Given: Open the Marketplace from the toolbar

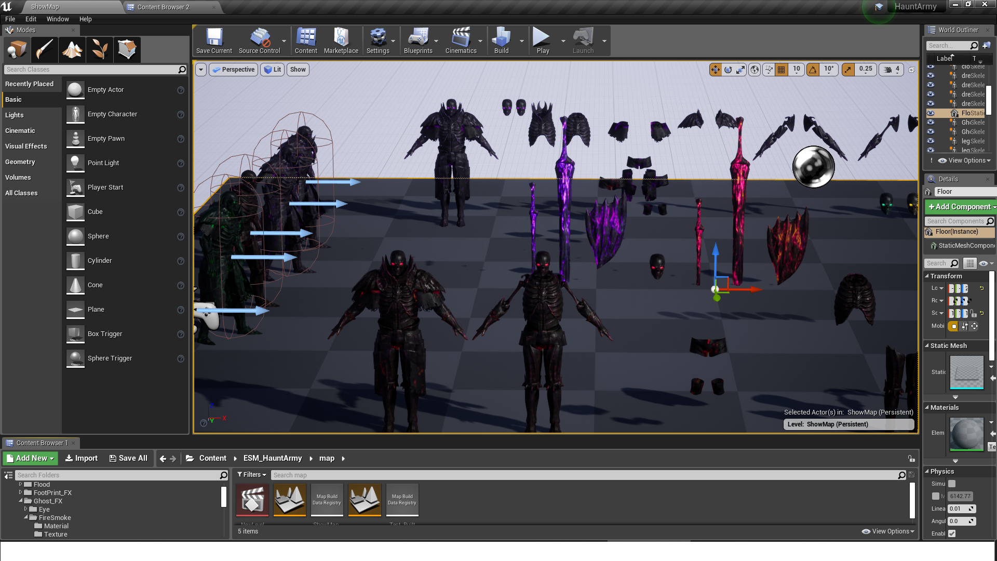Looking at the screenshot, I should coord(341,41).
